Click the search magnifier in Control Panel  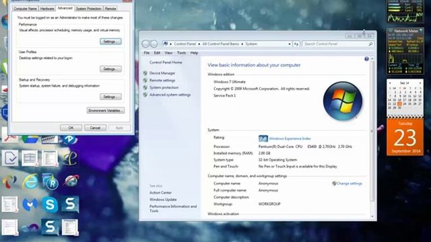[370, 44]
